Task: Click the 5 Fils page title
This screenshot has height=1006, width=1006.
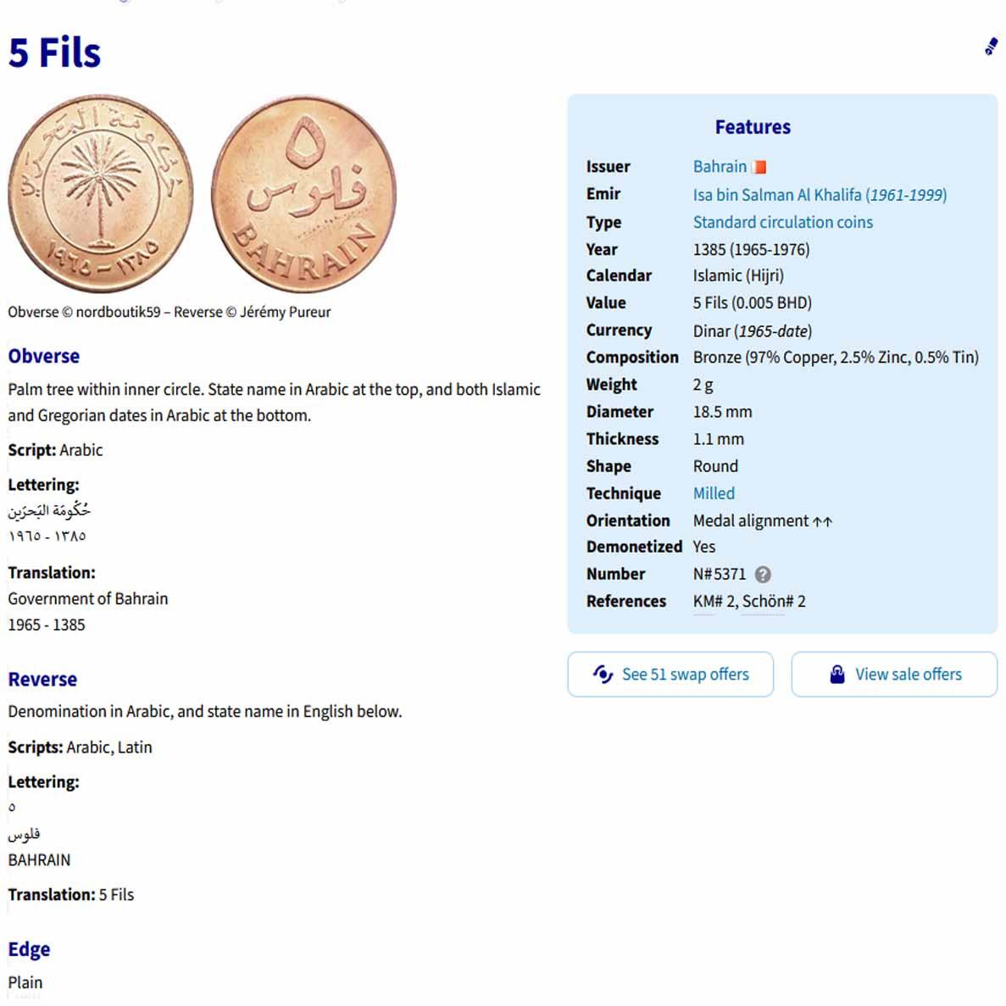Action: pyautogui.click(x=54, y=53)
